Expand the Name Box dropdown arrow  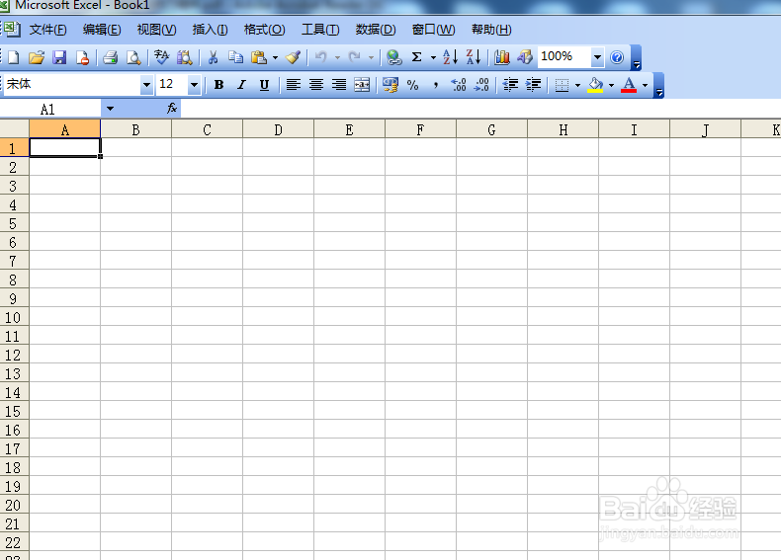pyautogui.click(x=110, y=109)
